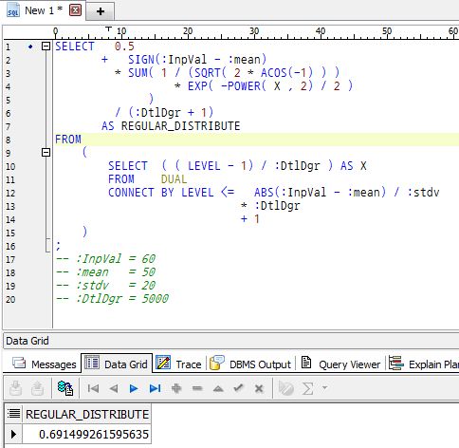Go to previous record in data grid
This screenshot has width=459, height=448.
click(114, 388)
